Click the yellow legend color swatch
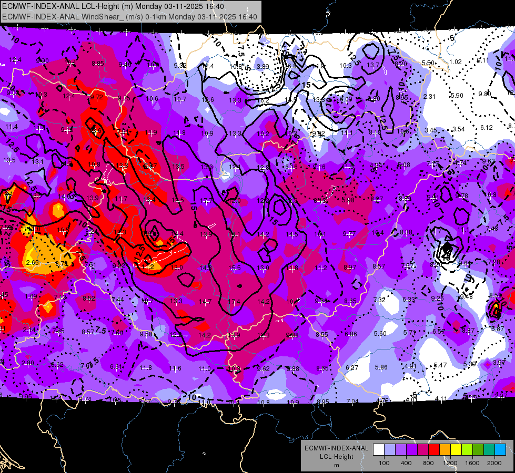This screenshot has height=473, width=515. click(456, 450)
